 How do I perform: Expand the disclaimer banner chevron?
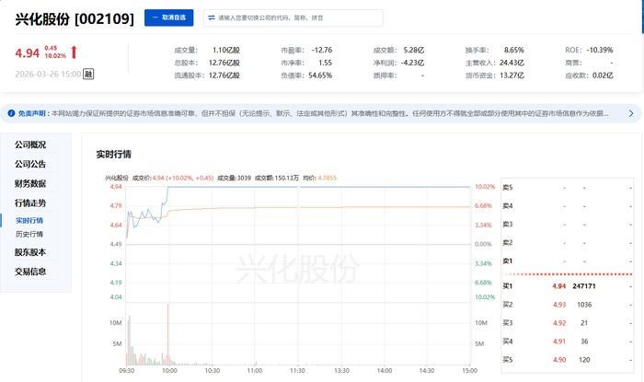click(631, 113)
